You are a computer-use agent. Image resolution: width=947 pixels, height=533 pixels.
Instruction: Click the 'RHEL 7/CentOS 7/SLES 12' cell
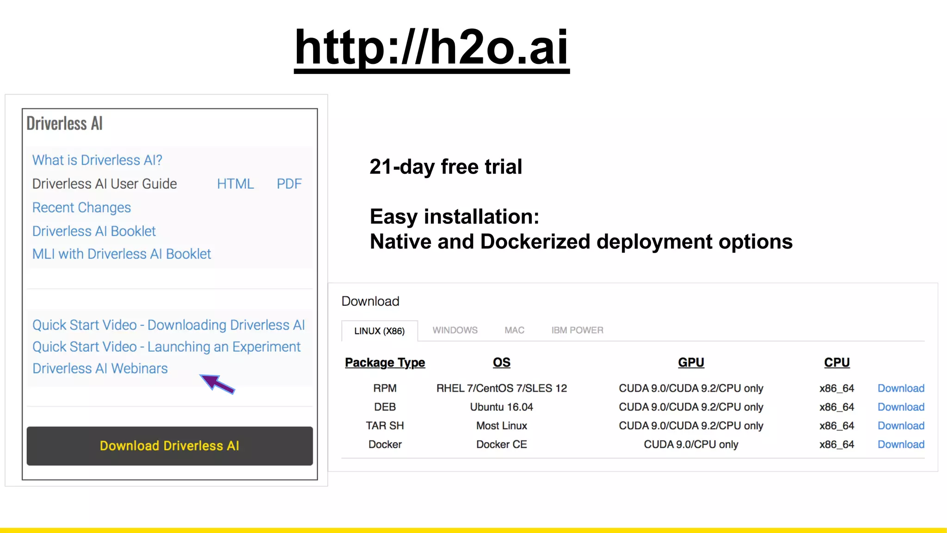pos(502,388)
